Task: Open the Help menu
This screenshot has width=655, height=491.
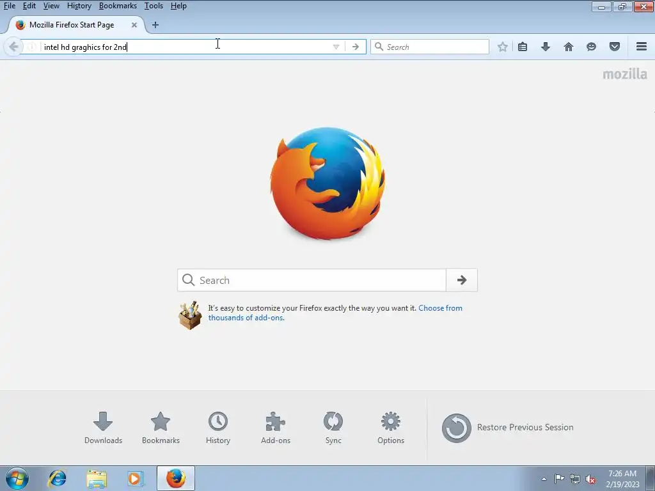Action: [178, 6]
